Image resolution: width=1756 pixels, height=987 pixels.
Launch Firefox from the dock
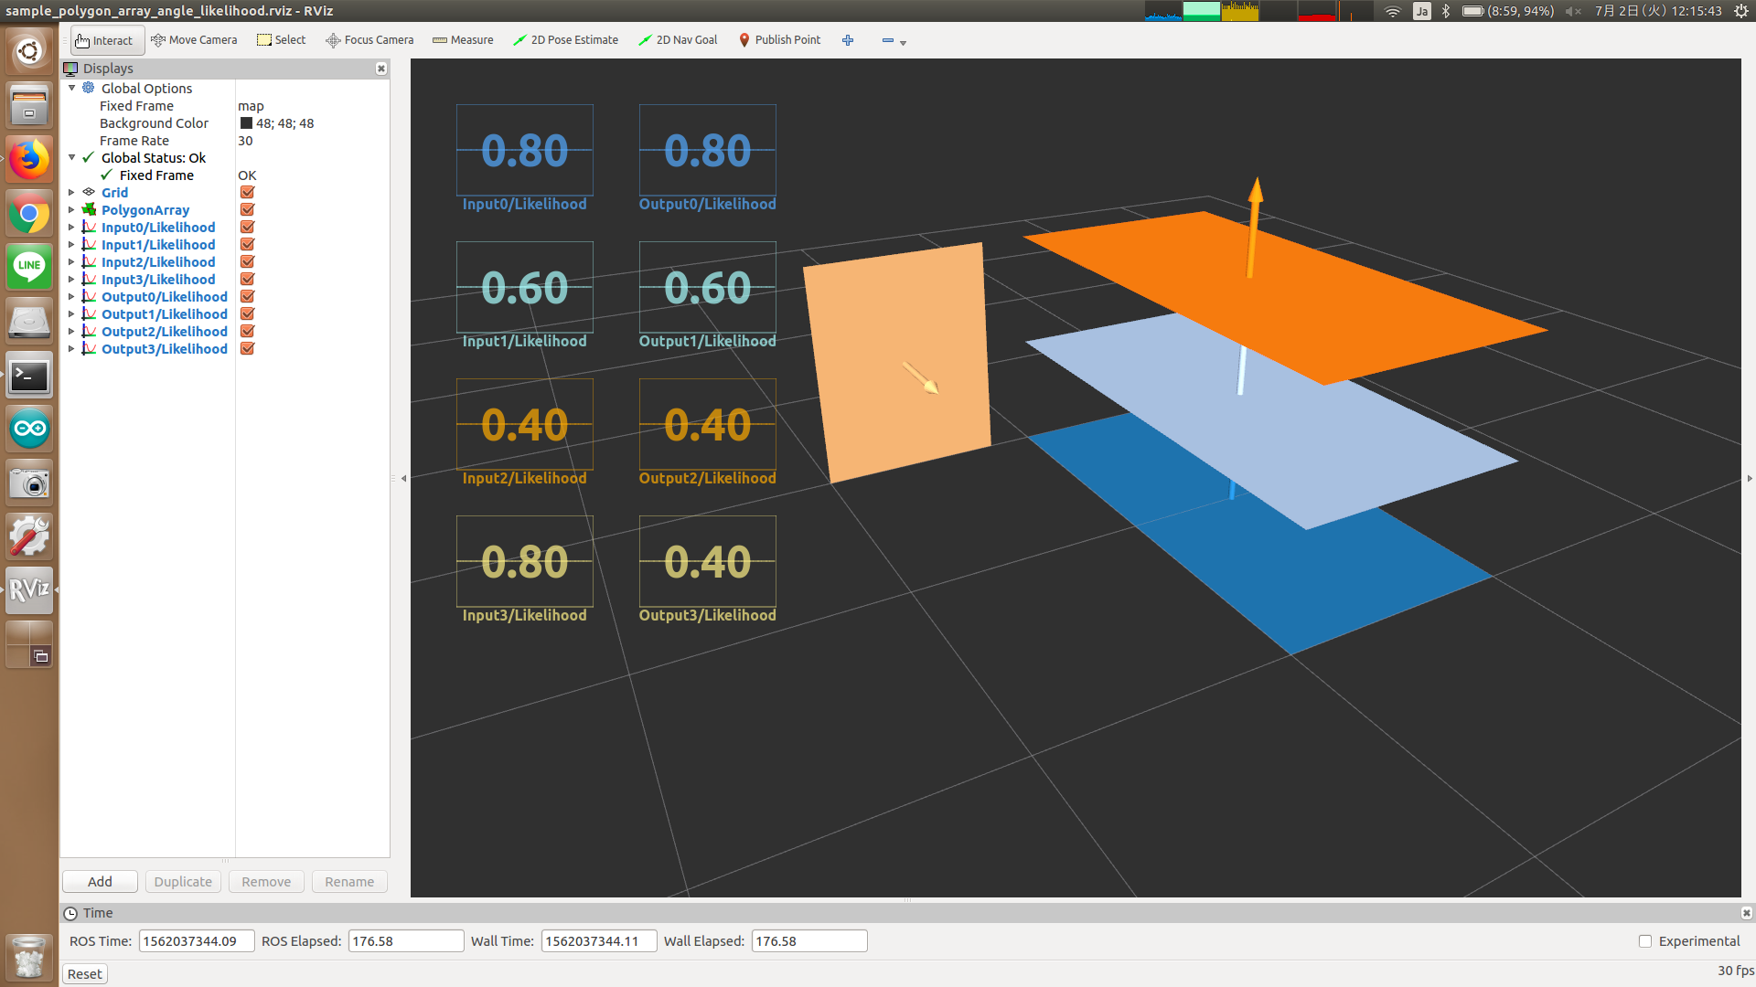[x=29, y=159]
